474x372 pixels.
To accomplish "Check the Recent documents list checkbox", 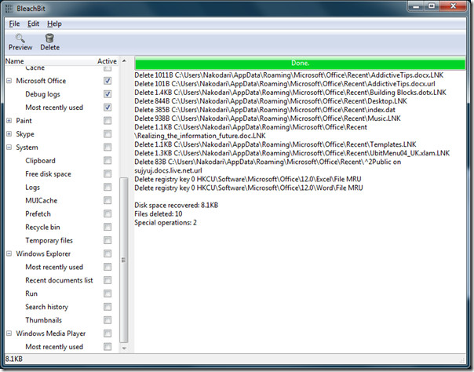I will 108,280.
